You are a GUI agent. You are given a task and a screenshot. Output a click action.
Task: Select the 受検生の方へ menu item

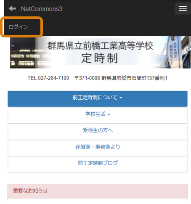tap(98, 132)
